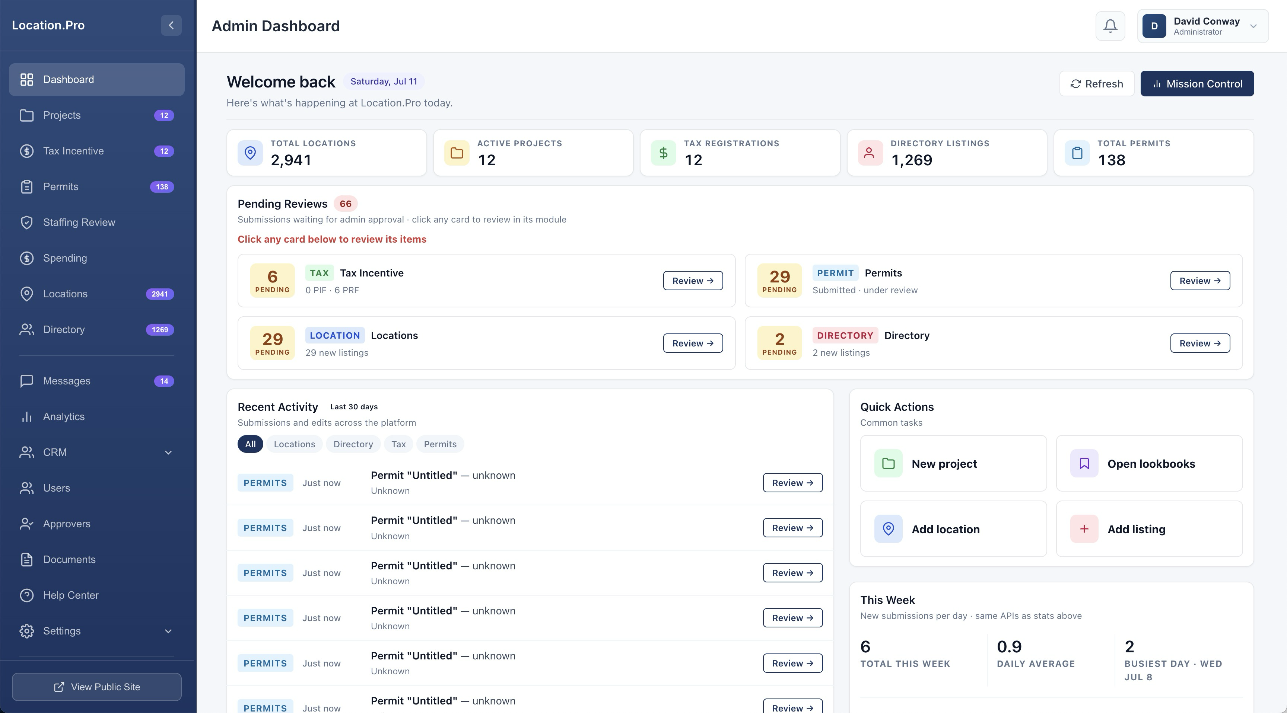The width and height of the screenshot is (1287, 713).
Task: Filter recent activity by Directory
Action: coord(353,444)
